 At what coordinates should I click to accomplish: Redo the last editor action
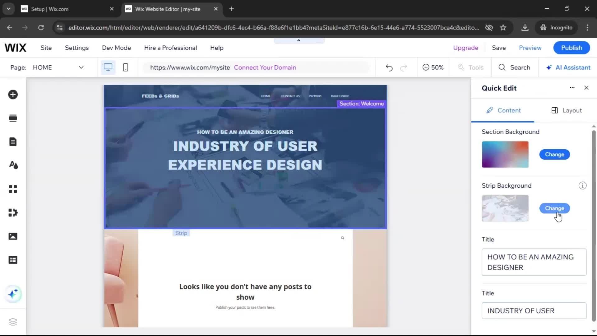tap(404, 68)
